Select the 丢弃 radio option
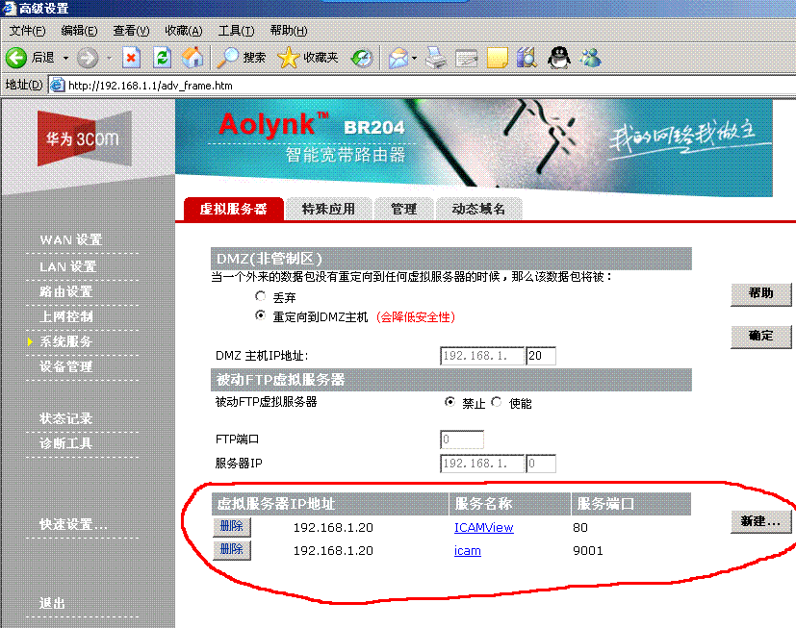Viewport: 796px width, 628px height. coord(261,295)
